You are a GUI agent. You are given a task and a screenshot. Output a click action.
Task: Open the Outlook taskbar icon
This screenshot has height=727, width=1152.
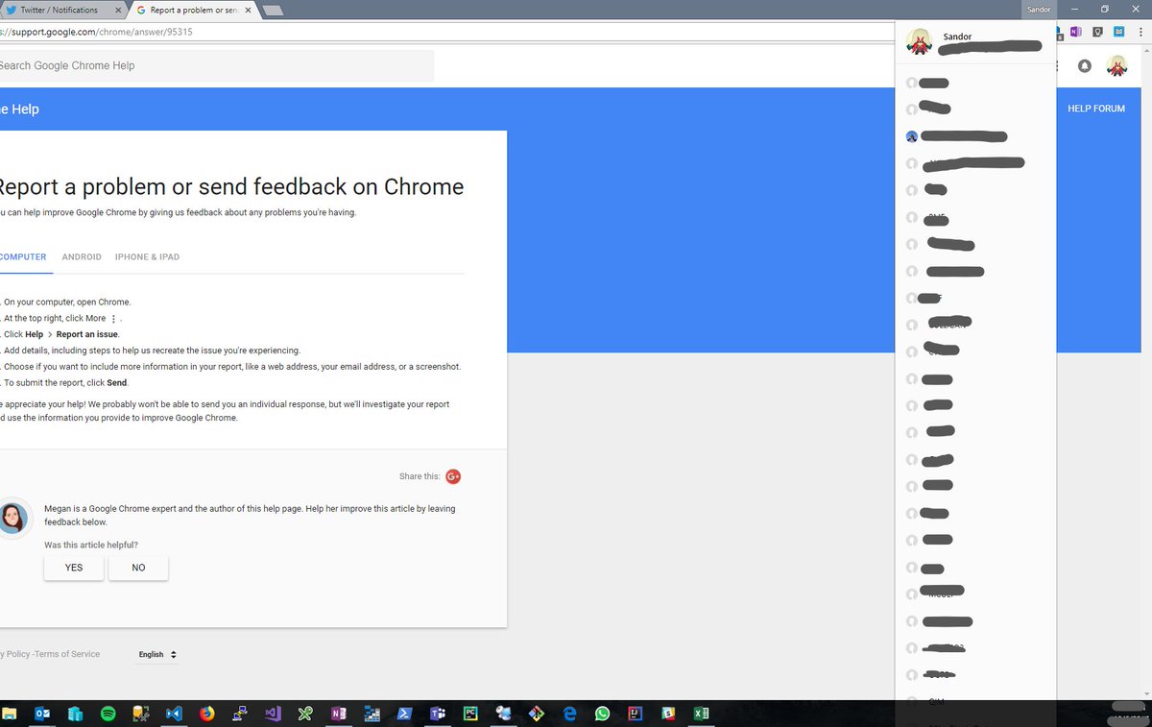pyautogui.click(x=42, y=714)
